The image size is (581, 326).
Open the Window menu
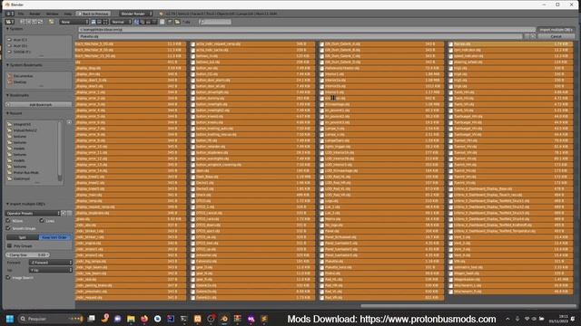pos(53,14)
